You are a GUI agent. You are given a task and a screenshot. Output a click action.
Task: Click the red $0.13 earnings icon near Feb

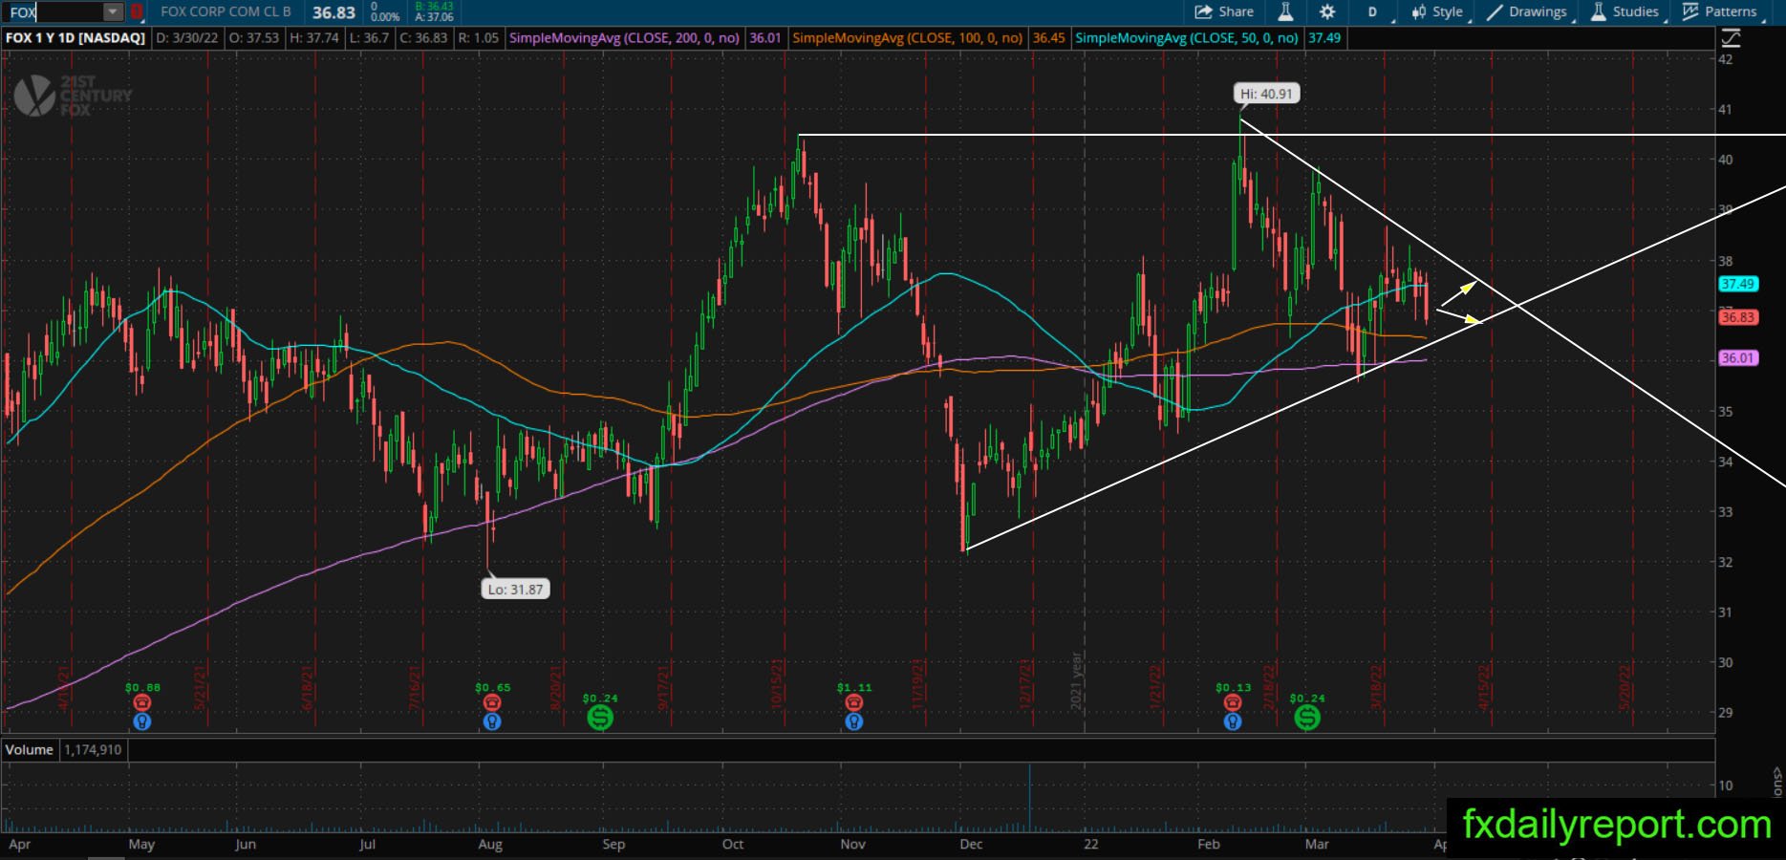(1233, 703)
